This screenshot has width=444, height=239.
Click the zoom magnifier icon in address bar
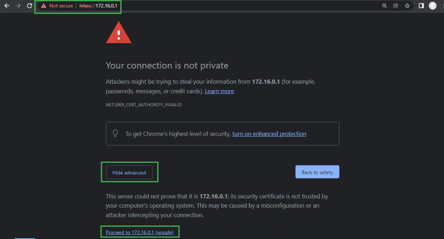(385, 6)
